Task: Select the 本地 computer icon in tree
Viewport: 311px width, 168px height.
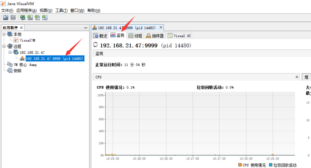Action: [10, 34]
